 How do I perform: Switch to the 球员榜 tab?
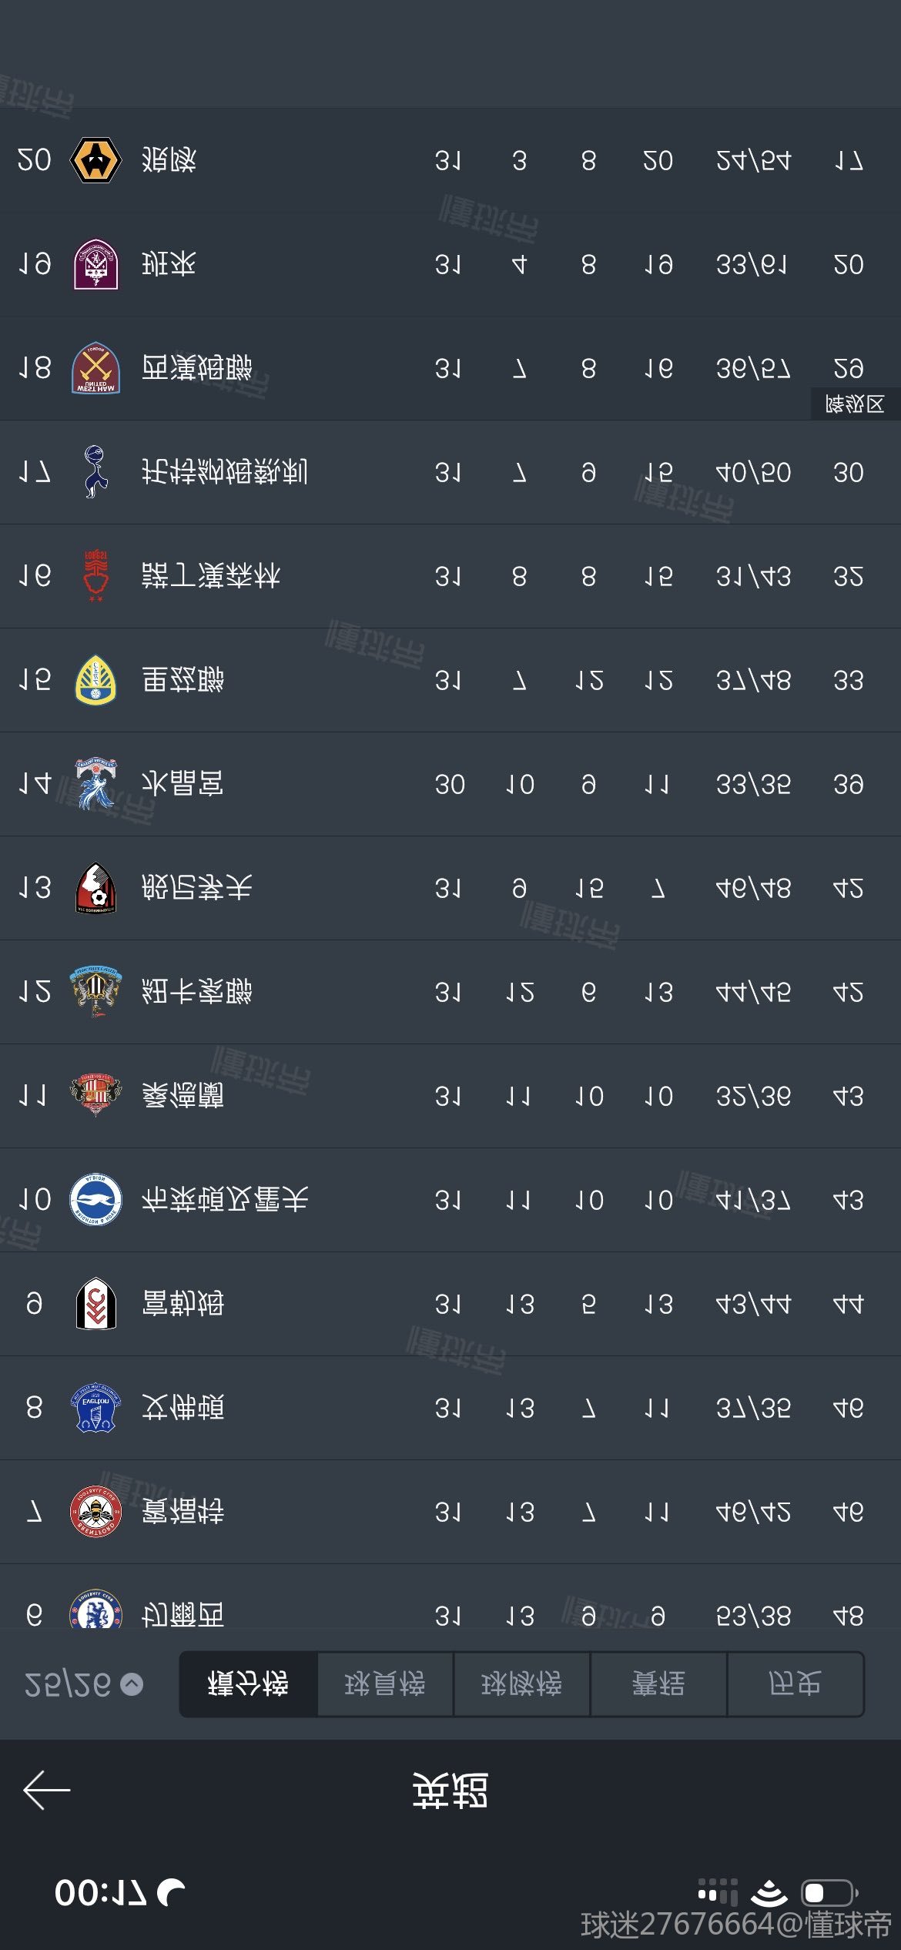384,1684
